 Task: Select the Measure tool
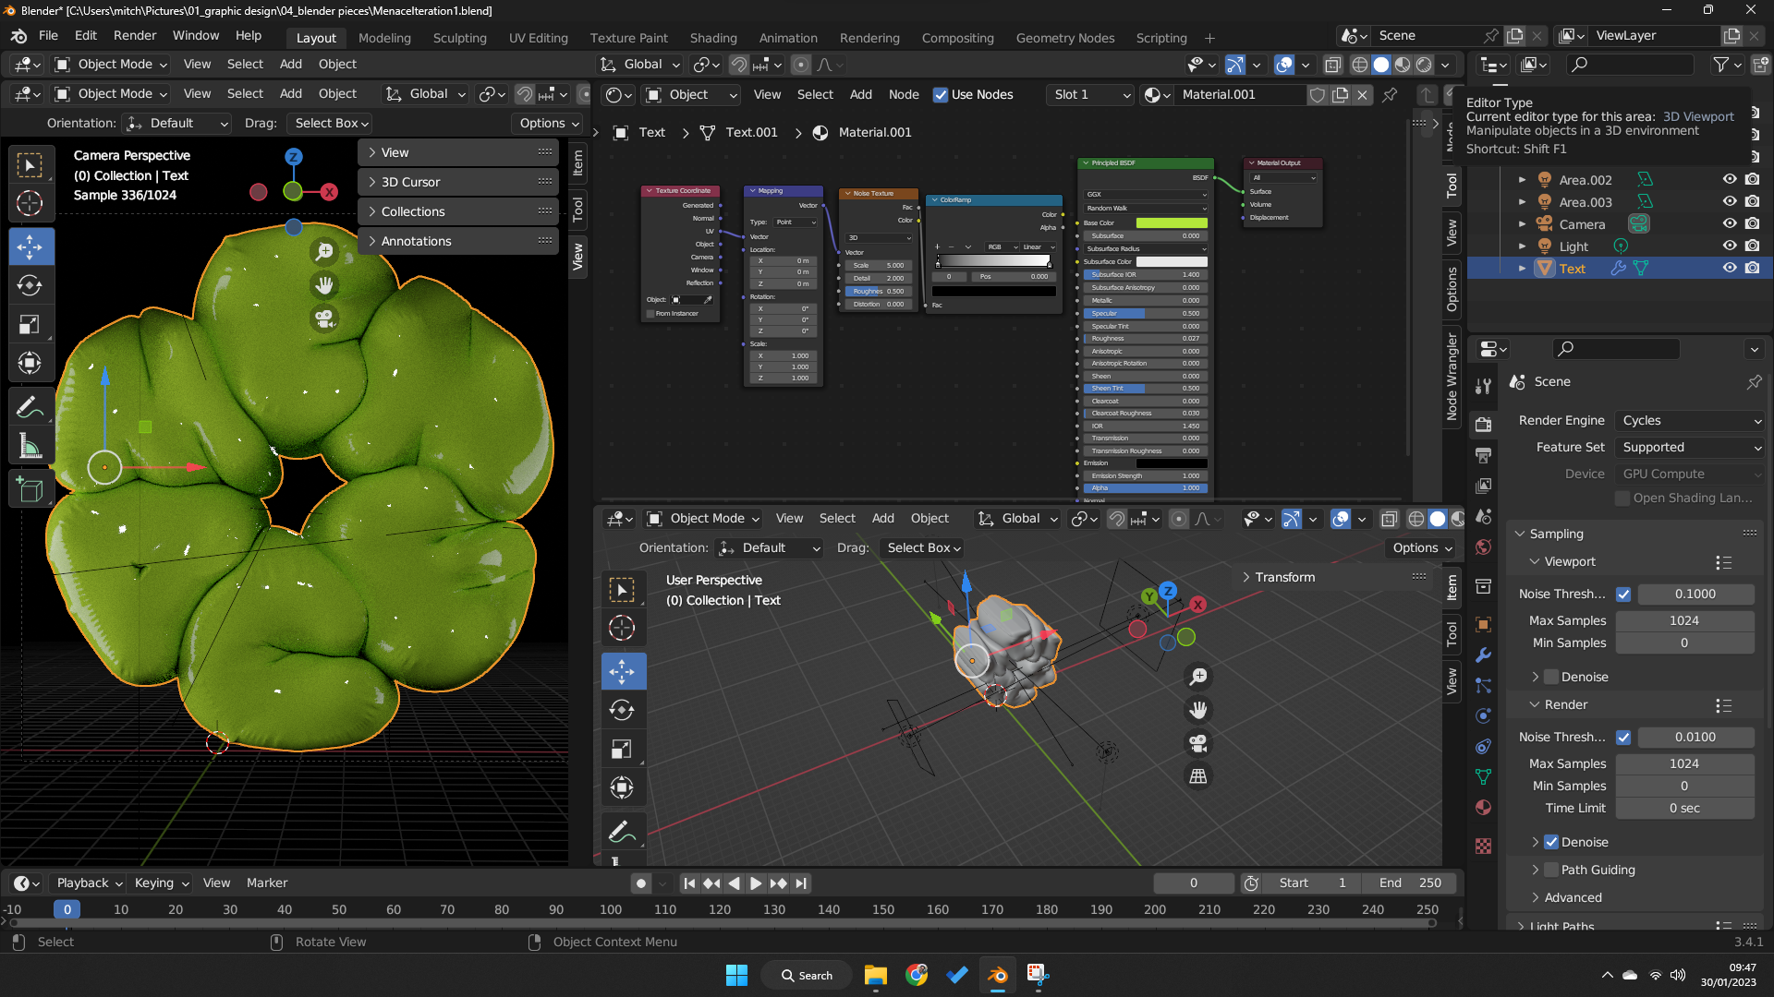tap(31, 446)
